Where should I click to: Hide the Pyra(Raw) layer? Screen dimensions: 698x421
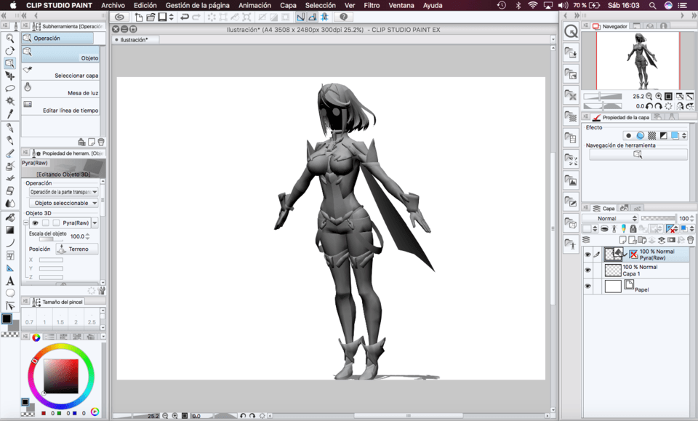pos(587,254)
